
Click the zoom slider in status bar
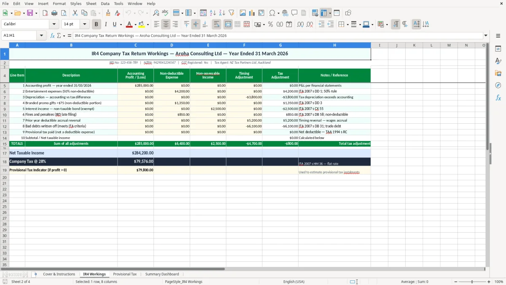tap(472, 282)
